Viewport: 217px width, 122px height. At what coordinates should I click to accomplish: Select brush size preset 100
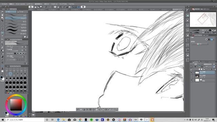coord(25,83)
